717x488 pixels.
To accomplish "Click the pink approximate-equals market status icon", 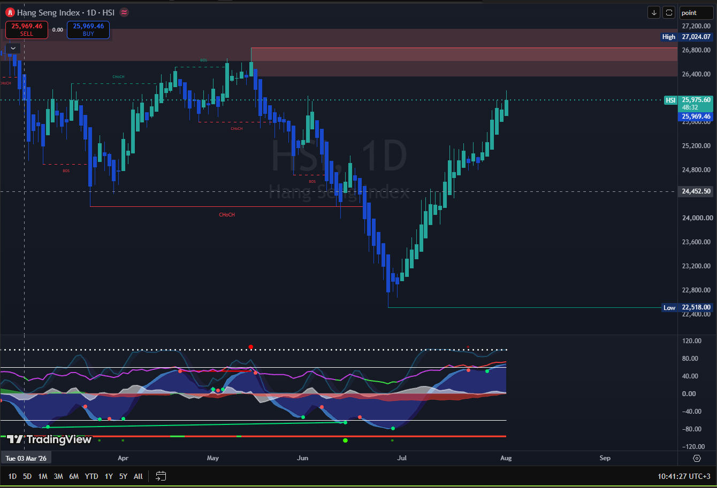I will click(124, 12).
